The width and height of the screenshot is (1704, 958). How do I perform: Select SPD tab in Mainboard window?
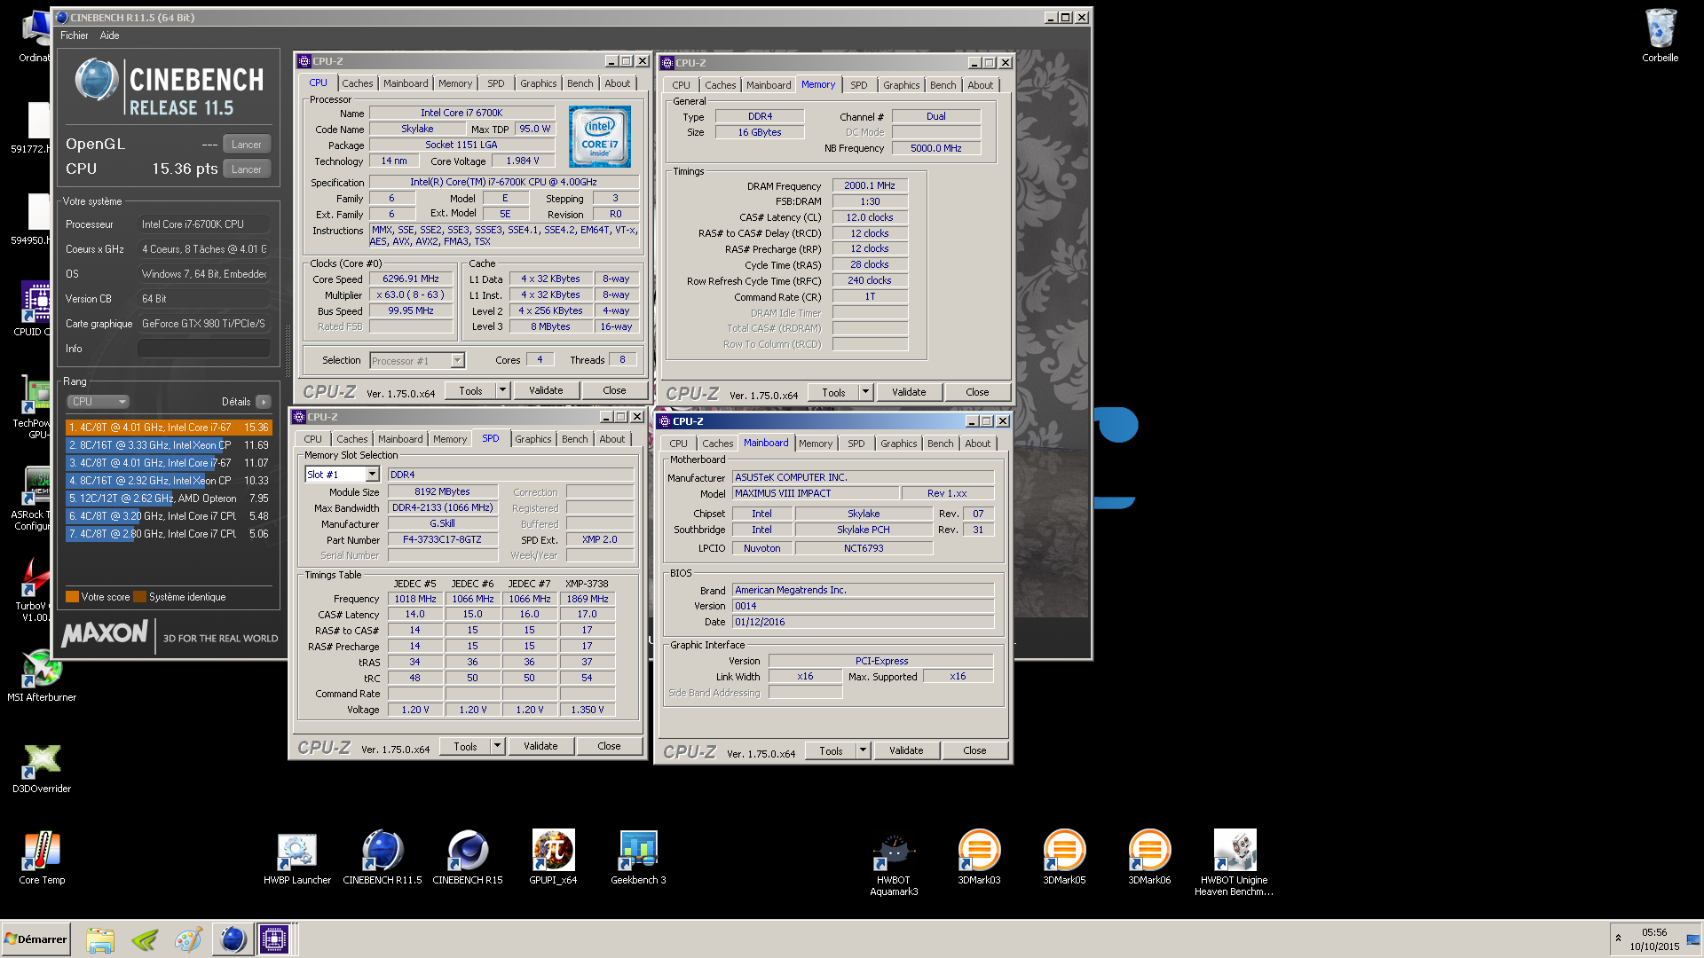pos(856,444)
